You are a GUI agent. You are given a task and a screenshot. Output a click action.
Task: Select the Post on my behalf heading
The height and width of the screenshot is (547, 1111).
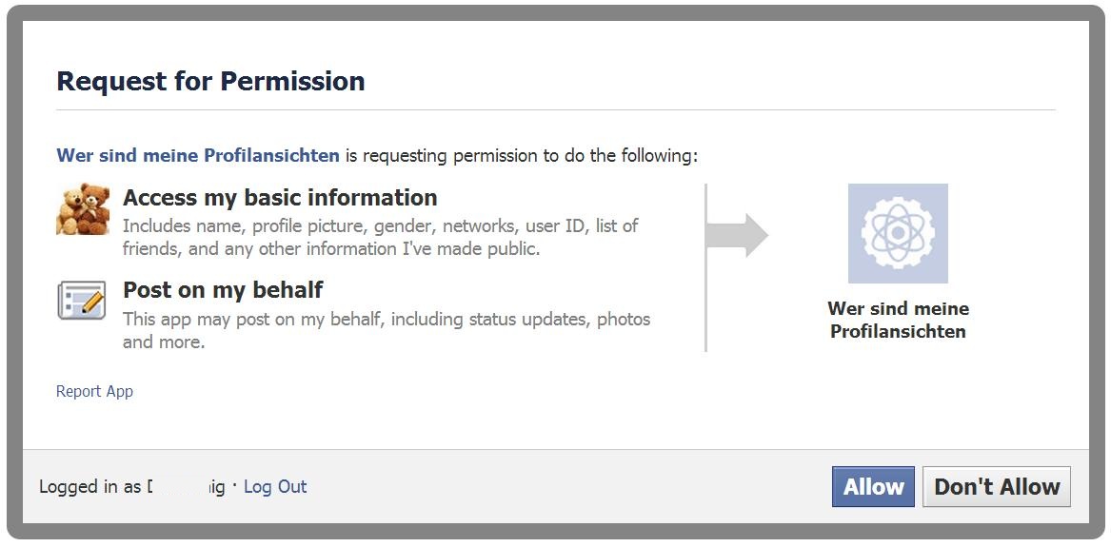pyautogui.click(x=223, y=289)
